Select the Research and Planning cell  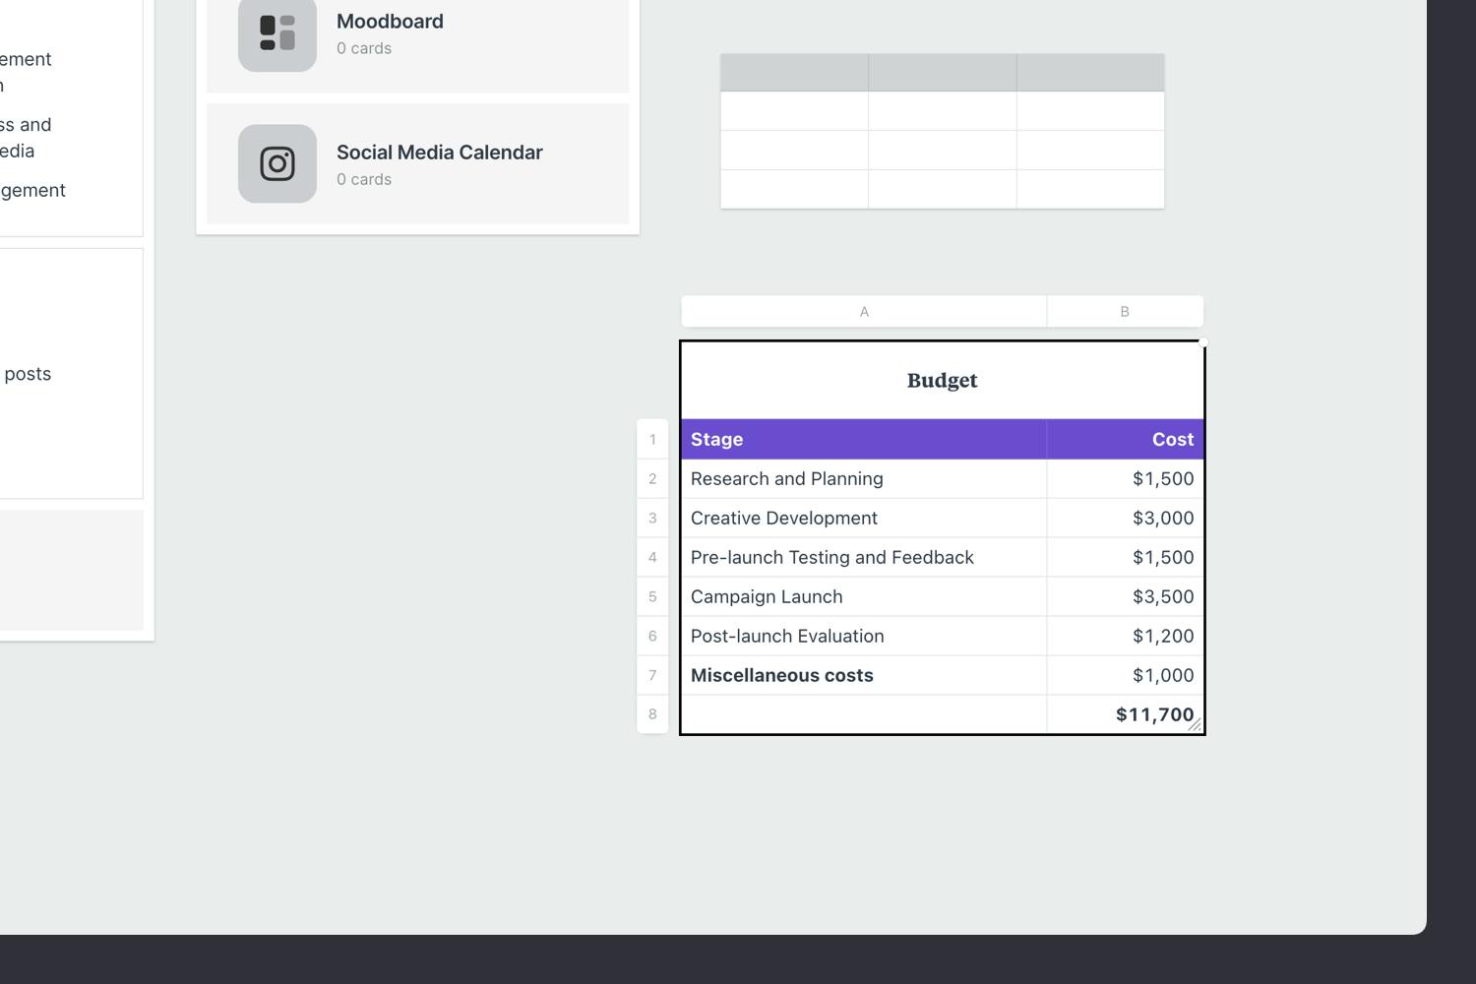point(863,479)
